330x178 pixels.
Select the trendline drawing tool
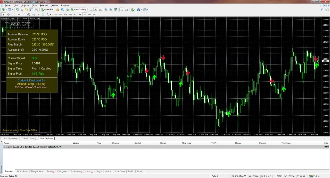coord(24,14)
